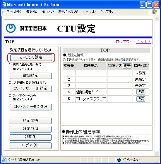Click the Windows flag logo in menu bar
This screenshot has height=164, width=161.
click(154, 11)
